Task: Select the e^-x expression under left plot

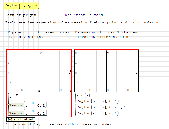Action: [14, 97]
